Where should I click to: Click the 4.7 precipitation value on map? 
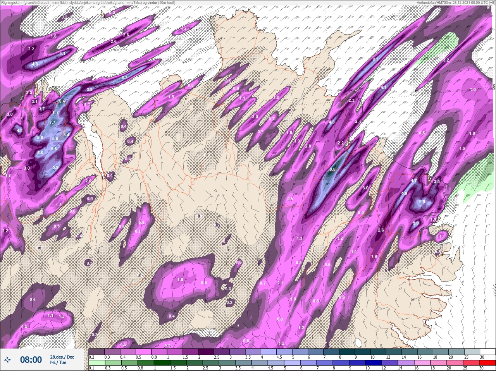[413, 180]
